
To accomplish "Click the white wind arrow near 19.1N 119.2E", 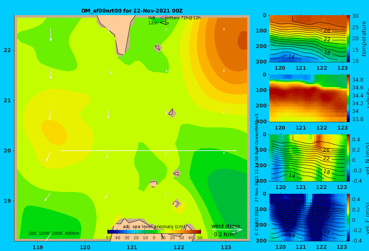I will [48, 197].
